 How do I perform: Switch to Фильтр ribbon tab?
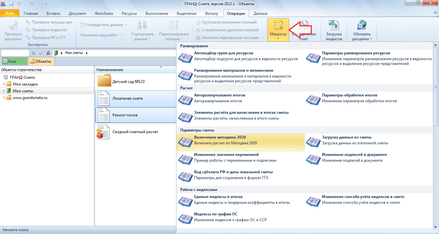click(x=211, y=14)
